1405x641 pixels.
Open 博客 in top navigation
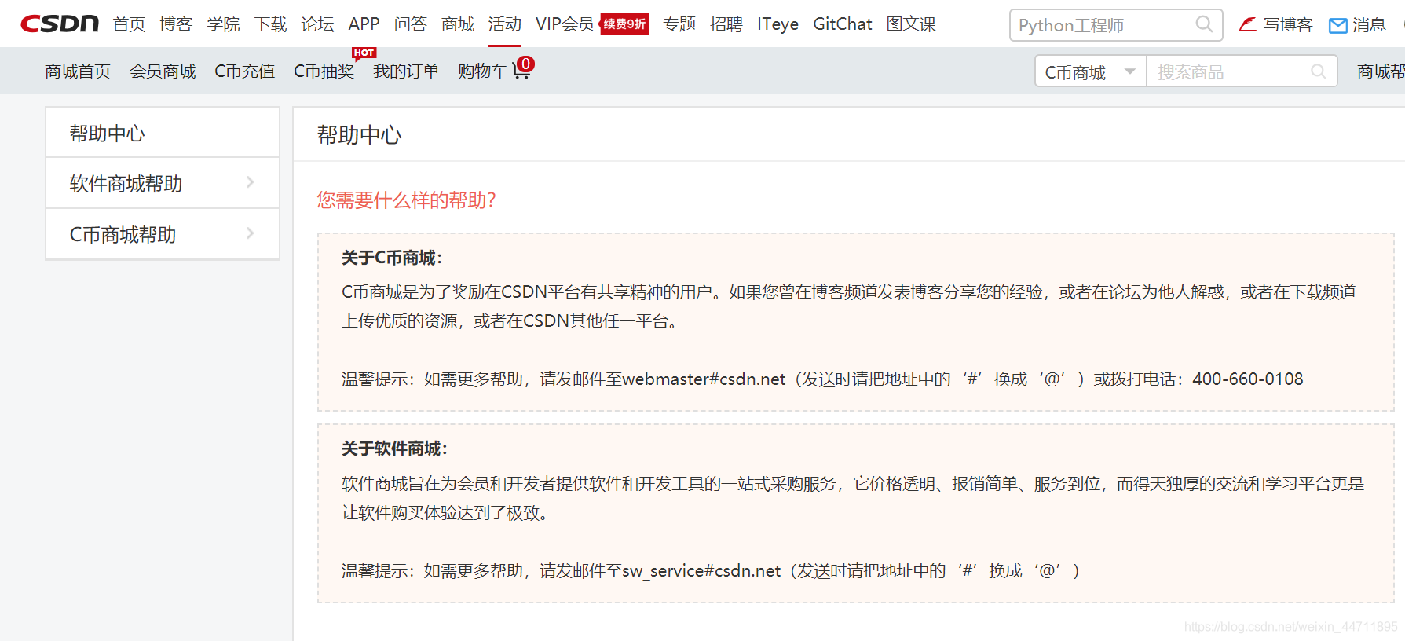coord(176,24)
